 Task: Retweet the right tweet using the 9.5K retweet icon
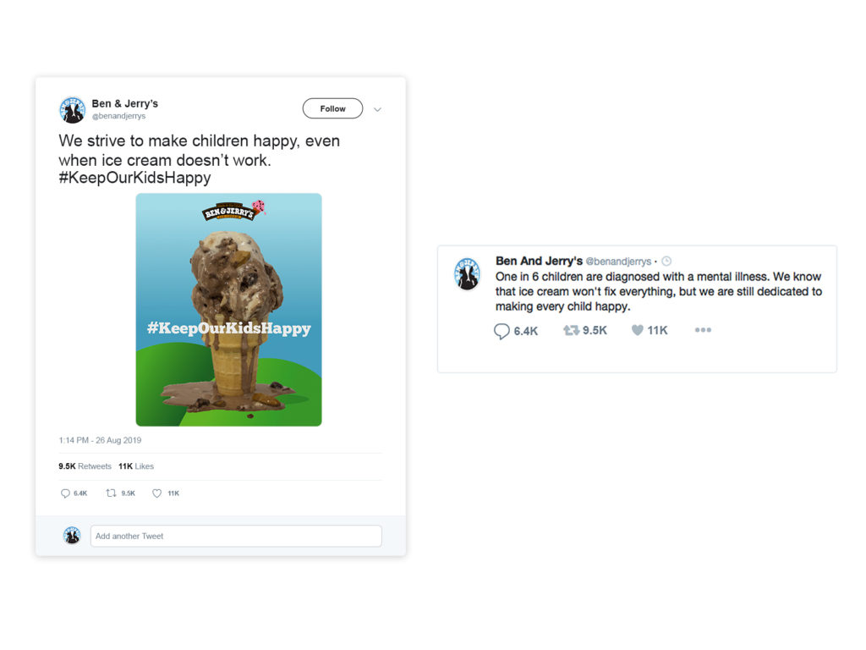pos(571,330)
